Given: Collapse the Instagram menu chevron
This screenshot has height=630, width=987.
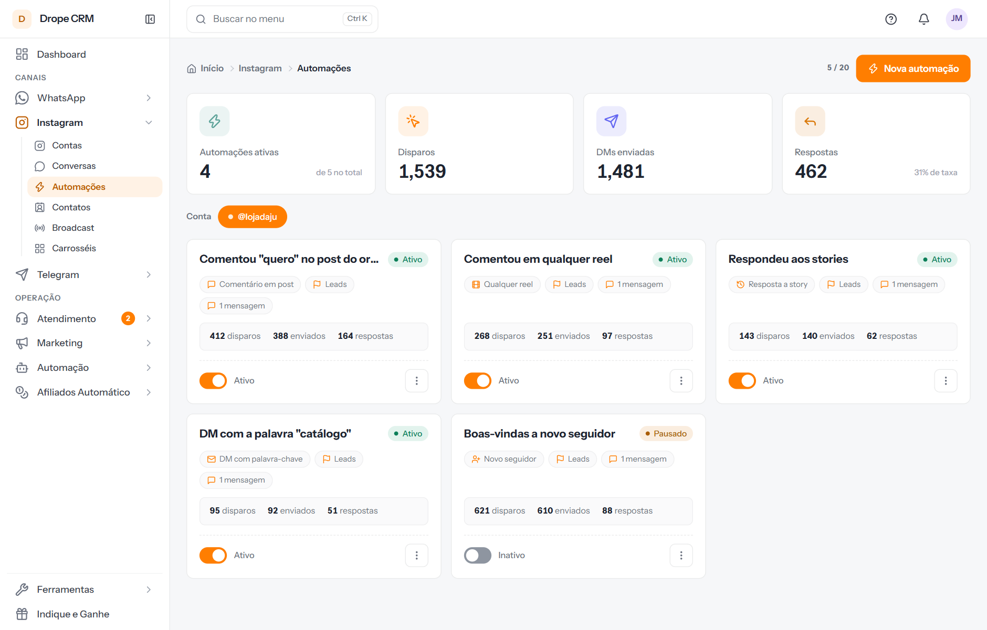Looking at the screenshot, I should 149,123.
